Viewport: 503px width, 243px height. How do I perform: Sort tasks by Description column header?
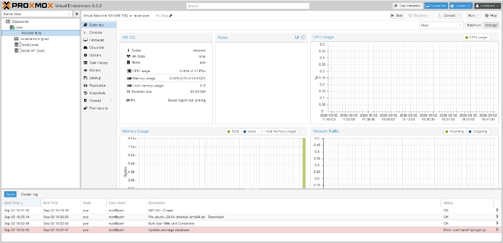pos(294,203)
